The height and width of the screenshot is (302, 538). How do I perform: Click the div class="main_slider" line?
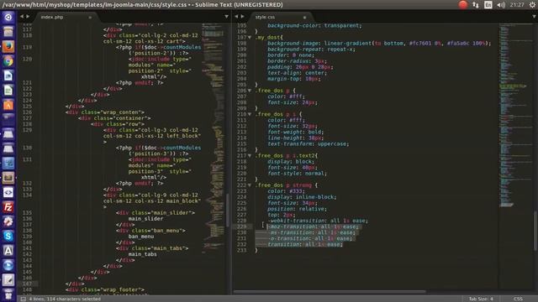(x=156, y=212)
